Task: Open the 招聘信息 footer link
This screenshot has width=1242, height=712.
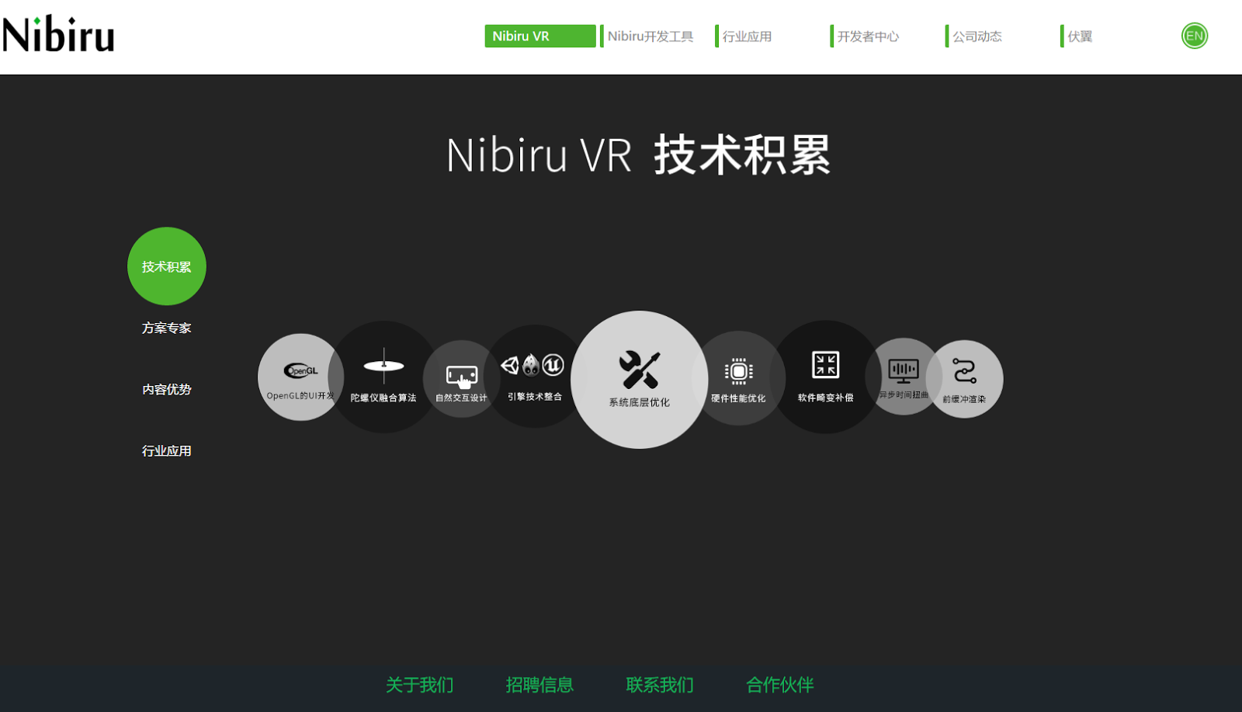Action: click(539, 685)
